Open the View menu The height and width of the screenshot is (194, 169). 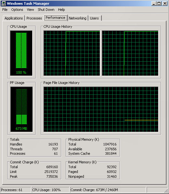30,10
